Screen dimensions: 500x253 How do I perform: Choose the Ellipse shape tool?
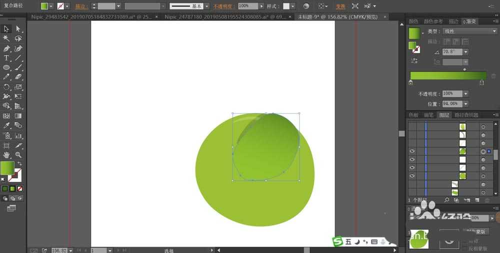click(x=6, y=67)
